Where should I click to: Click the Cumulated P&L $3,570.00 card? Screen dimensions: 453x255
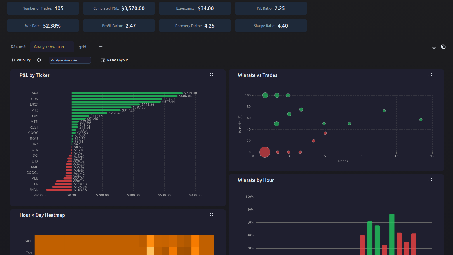(x=119, y=8)
